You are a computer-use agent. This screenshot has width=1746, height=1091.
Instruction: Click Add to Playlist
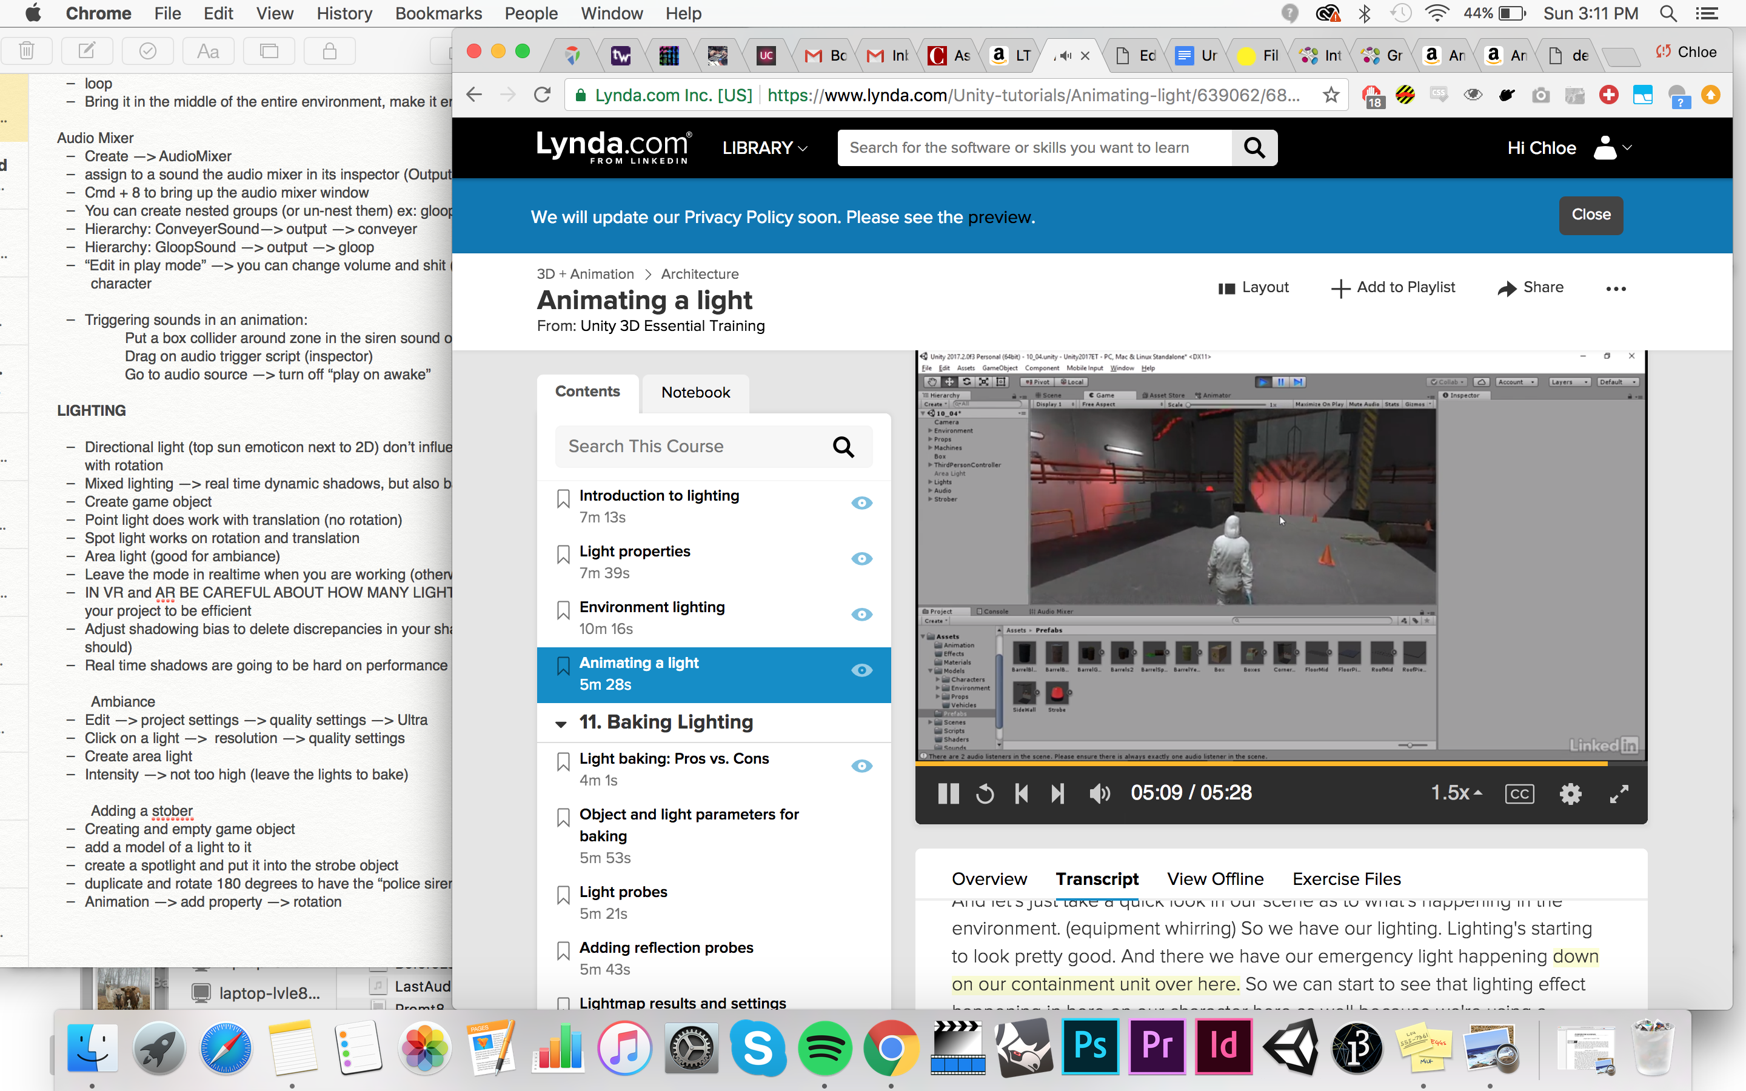(x=1393, y=287)
